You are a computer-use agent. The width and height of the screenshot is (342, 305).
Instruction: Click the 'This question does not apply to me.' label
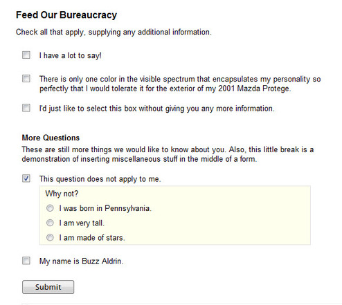click(x=100, y=179)
